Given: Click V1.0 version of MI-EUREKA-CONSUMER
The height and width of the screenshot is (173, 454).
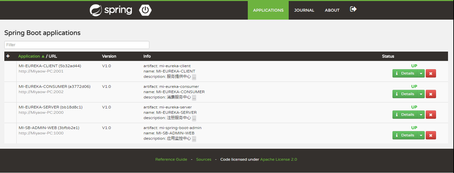Looking at the screenshot, I should [106, 86].
